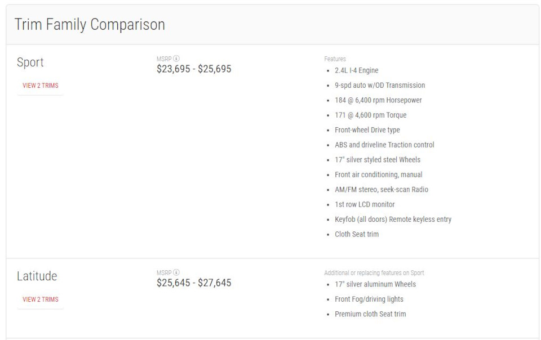Screen dimensions: 541x340
Task: Click the $25,645 - $27,645 price range
Action: (x=194, y=283)
